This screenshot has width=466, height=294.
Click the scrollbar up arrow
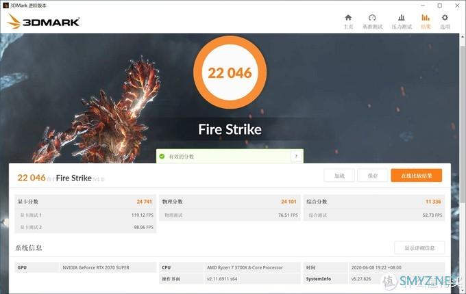click(x=462, y=37)
